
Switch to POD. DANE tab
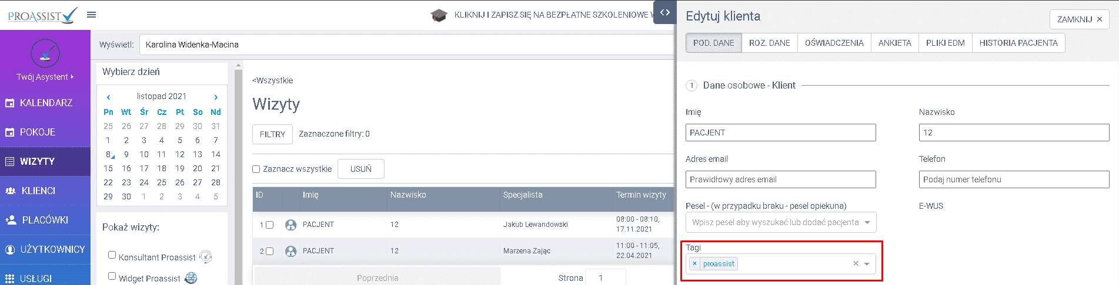coord(713,43)
